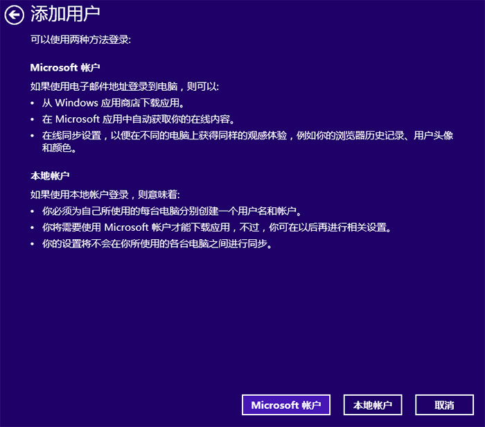The image size is (485, 427).
Task: Select the 本地帐户 button
Action: pyautogui.click(x=373, y=405)
